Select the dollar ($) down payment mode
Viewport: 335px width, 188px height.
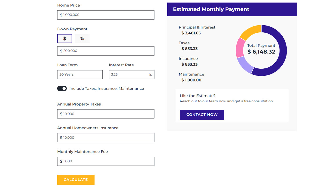coord(64,38)
